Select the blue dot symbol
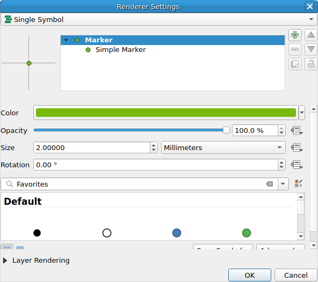This screenshot has width=318, height=282. click(177, 233)
